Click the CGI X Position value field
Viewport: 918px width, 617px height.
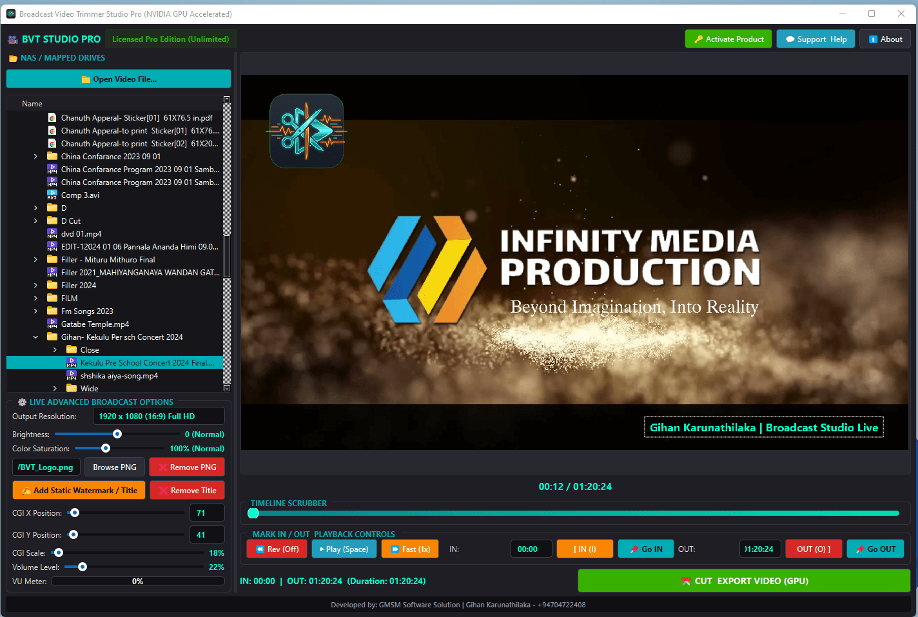(x=207, y=513)
